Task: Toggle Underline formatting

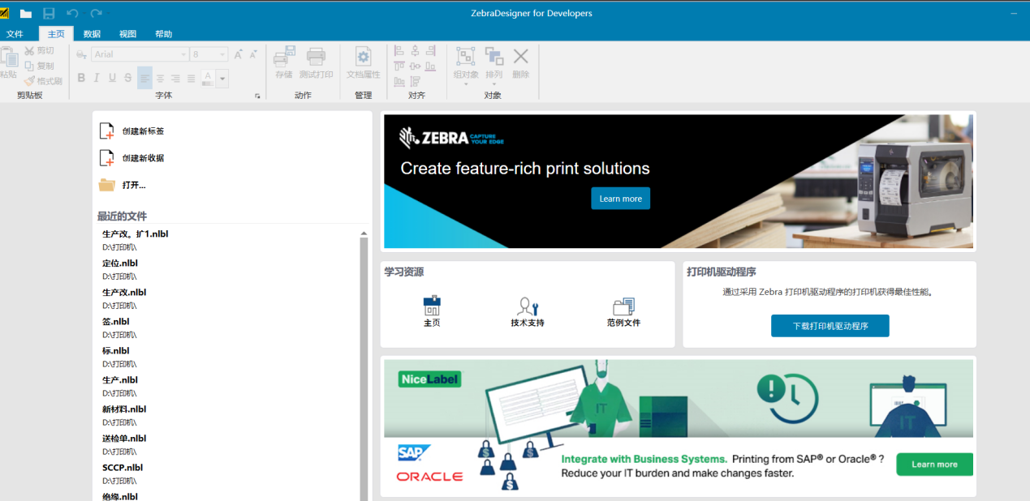Action: coord(112,78)
